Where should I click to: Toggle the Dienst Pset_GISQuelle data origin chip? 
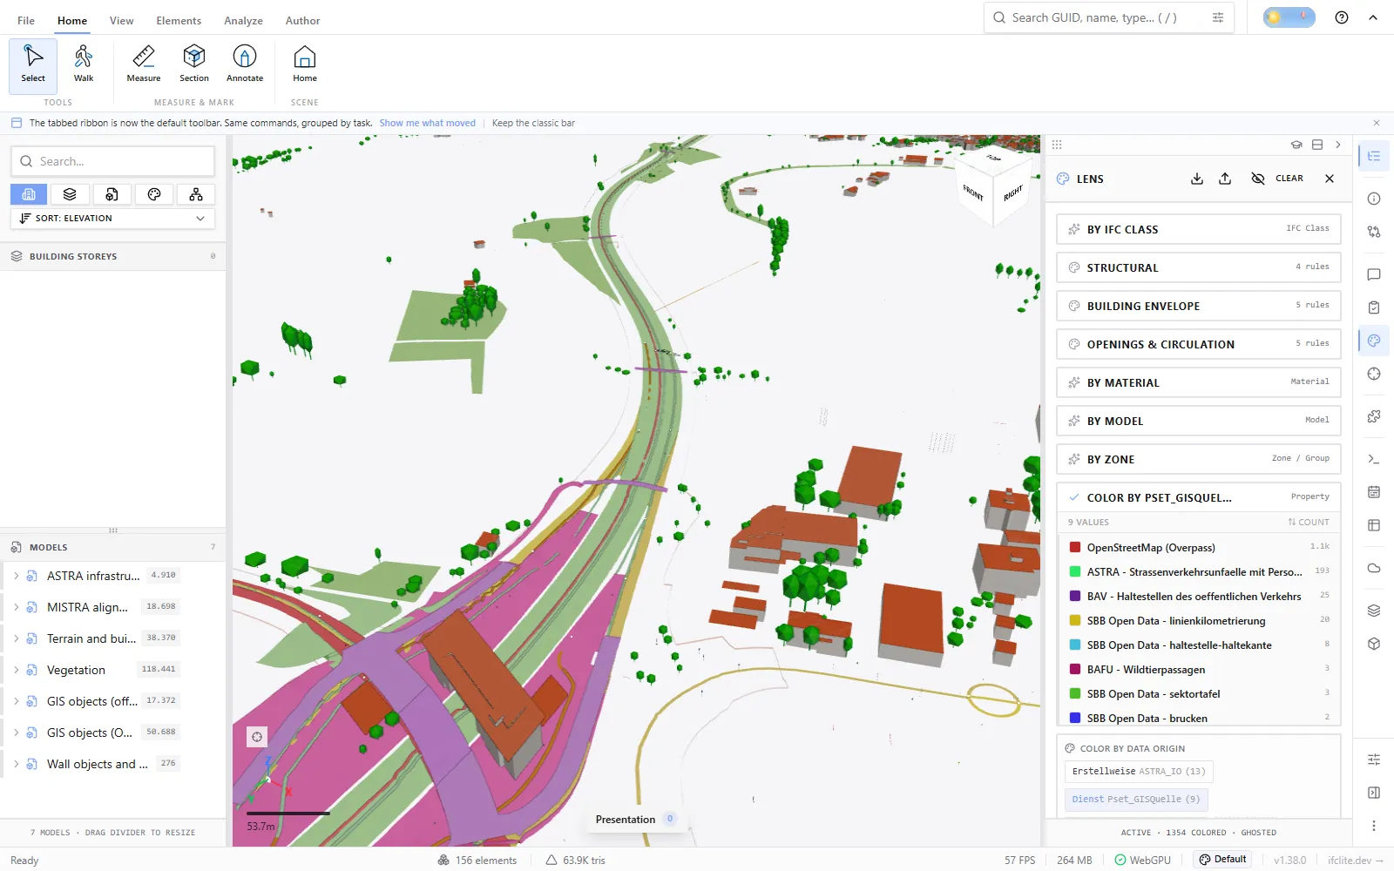[1136, 799]
